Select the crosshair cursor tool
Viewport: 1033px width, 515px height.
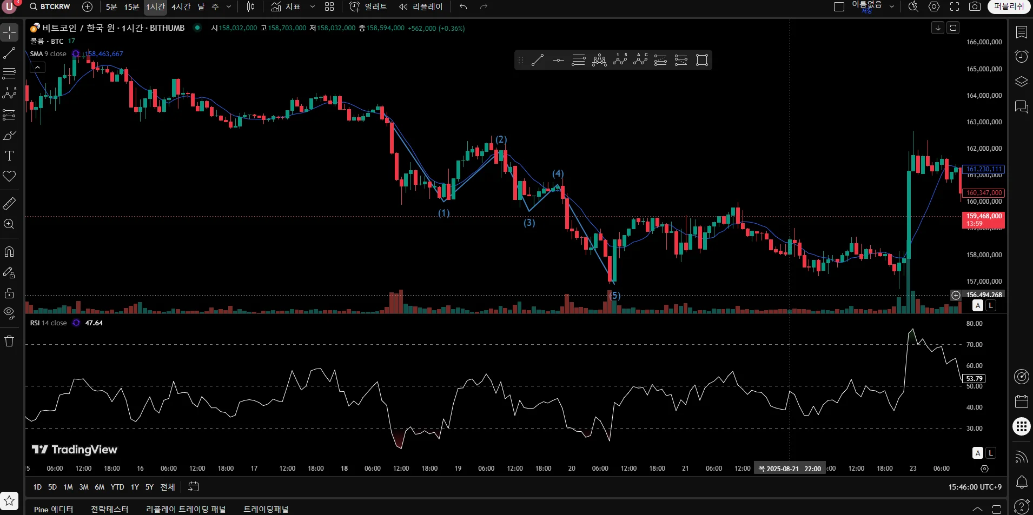pyautogui.click(x=10, y=33)
